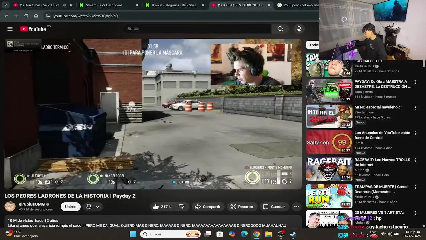Open Microsoft Store taskbar icon
Viewport: 426px width, 240px height.
click(220, 234)
